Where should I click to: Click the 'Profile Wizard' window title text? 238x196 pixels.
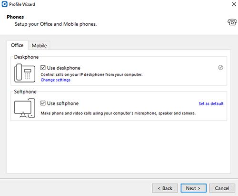(22, 4)
